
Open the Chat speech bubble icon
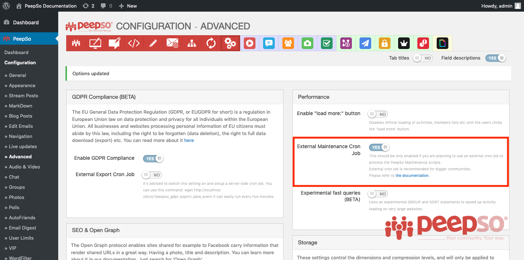[269, 43]
